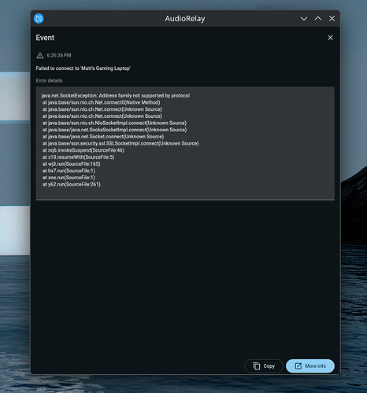Click the hx7.run(SourceFile:1) line
The height and width of the screenshot is (393, 367).
click(69, 171)
